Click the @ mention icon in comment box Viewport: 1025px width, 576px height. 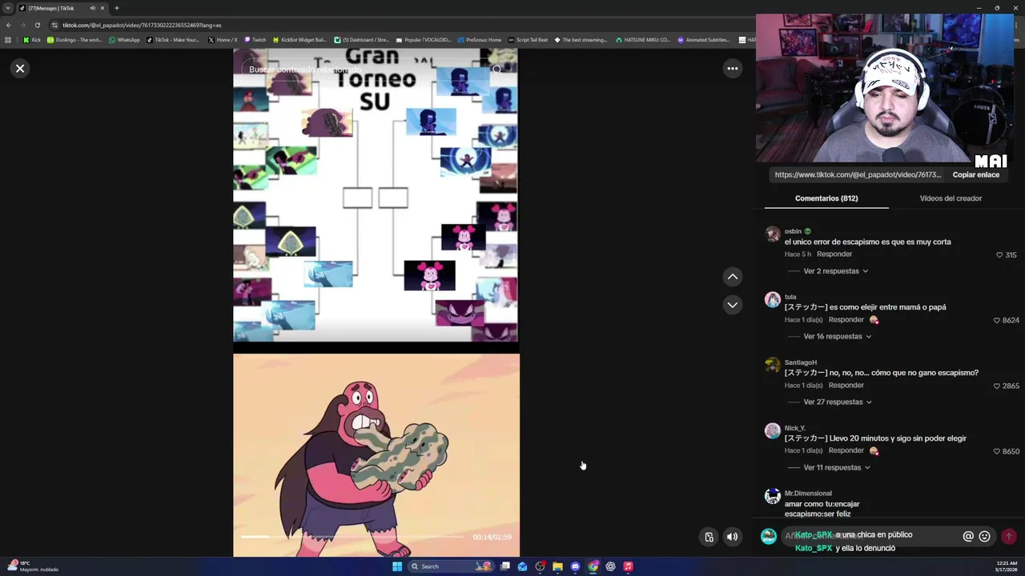coord(968,537)
